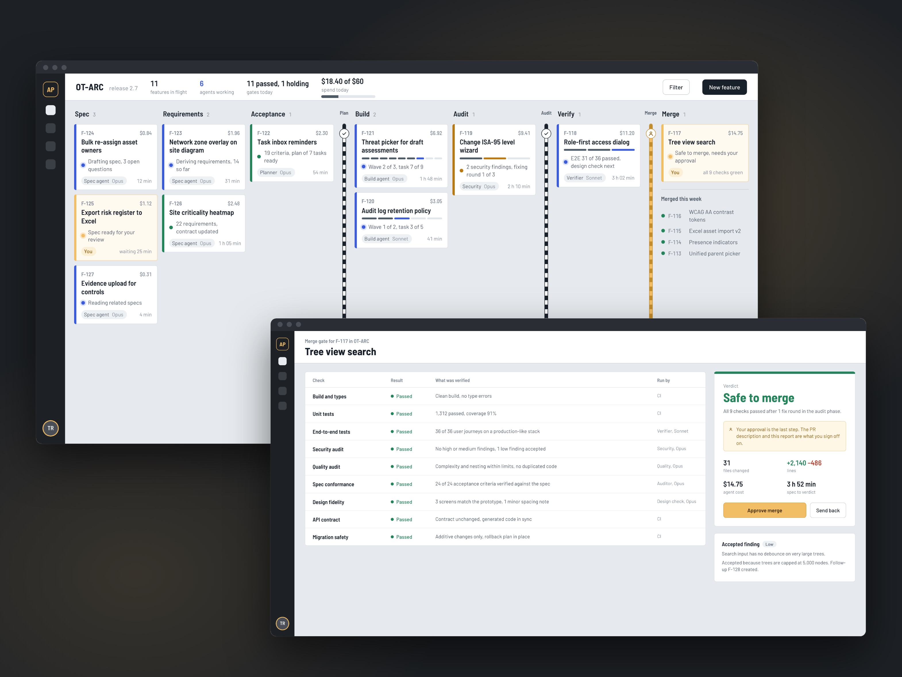Screen dimensions: 902x677
Task: Select the active first sidebar icon in board window
Action: pyautogui.click(x=51, y=110)
